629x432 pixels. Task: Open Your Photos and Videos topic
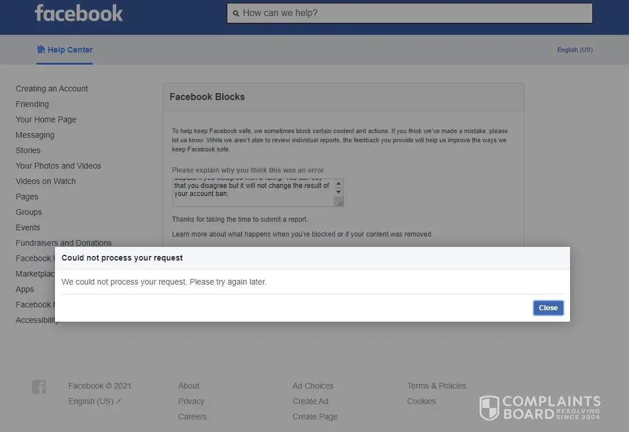coord(58,166)
